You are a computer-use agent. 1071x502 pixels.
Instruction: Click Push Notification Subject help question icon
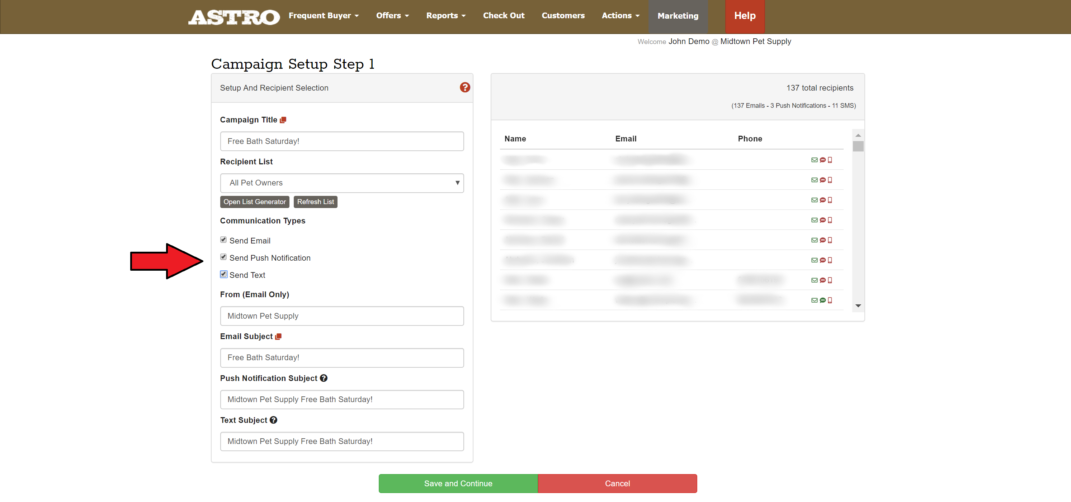click(x=324, y=378)
